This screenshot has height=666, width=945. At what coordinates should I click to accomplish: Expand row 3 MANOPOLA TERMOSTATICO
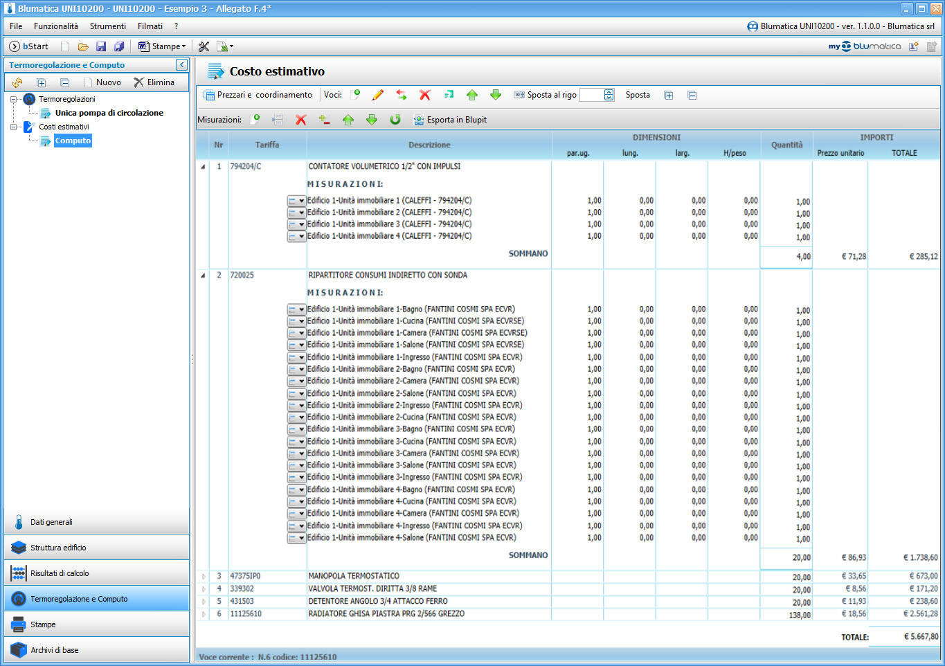coord(204,576)
